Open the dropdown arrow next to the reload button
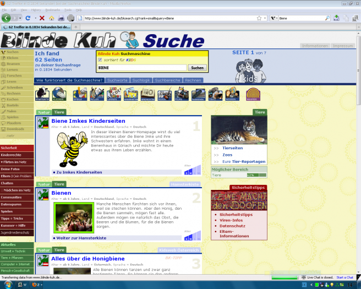Image resolution: width=361 pixels, height=289 pixels. pos(35,18)
